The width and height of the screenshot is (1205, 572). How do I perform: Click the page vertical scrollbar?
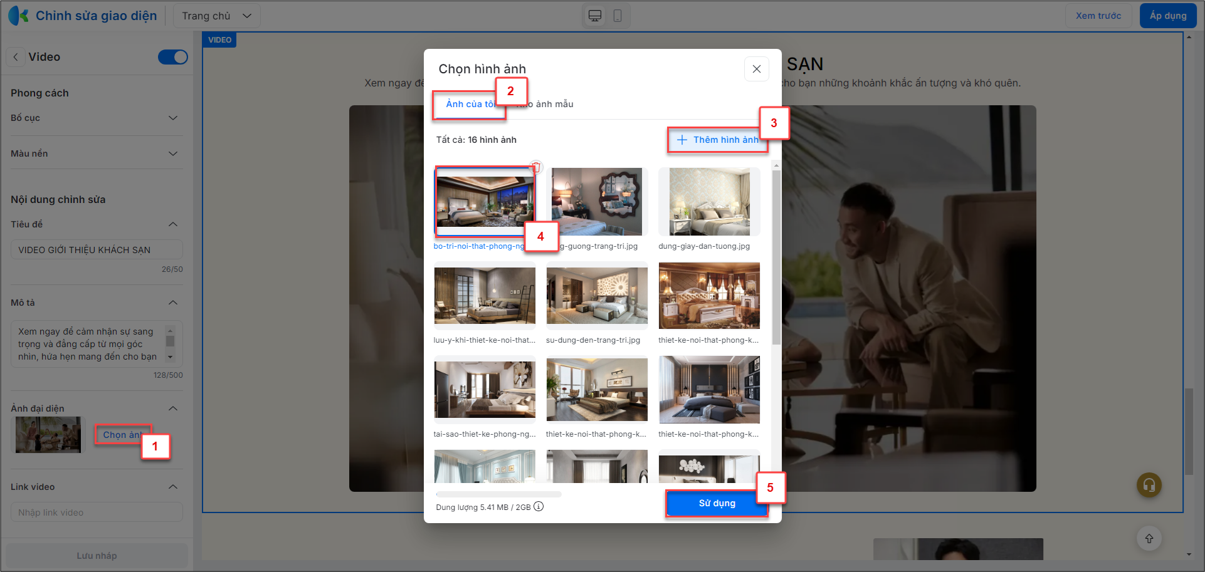coord(1189,431)
